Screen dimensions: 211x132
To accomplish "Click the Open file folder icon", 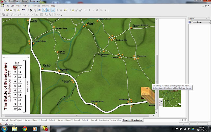I will tap(7, 10).
